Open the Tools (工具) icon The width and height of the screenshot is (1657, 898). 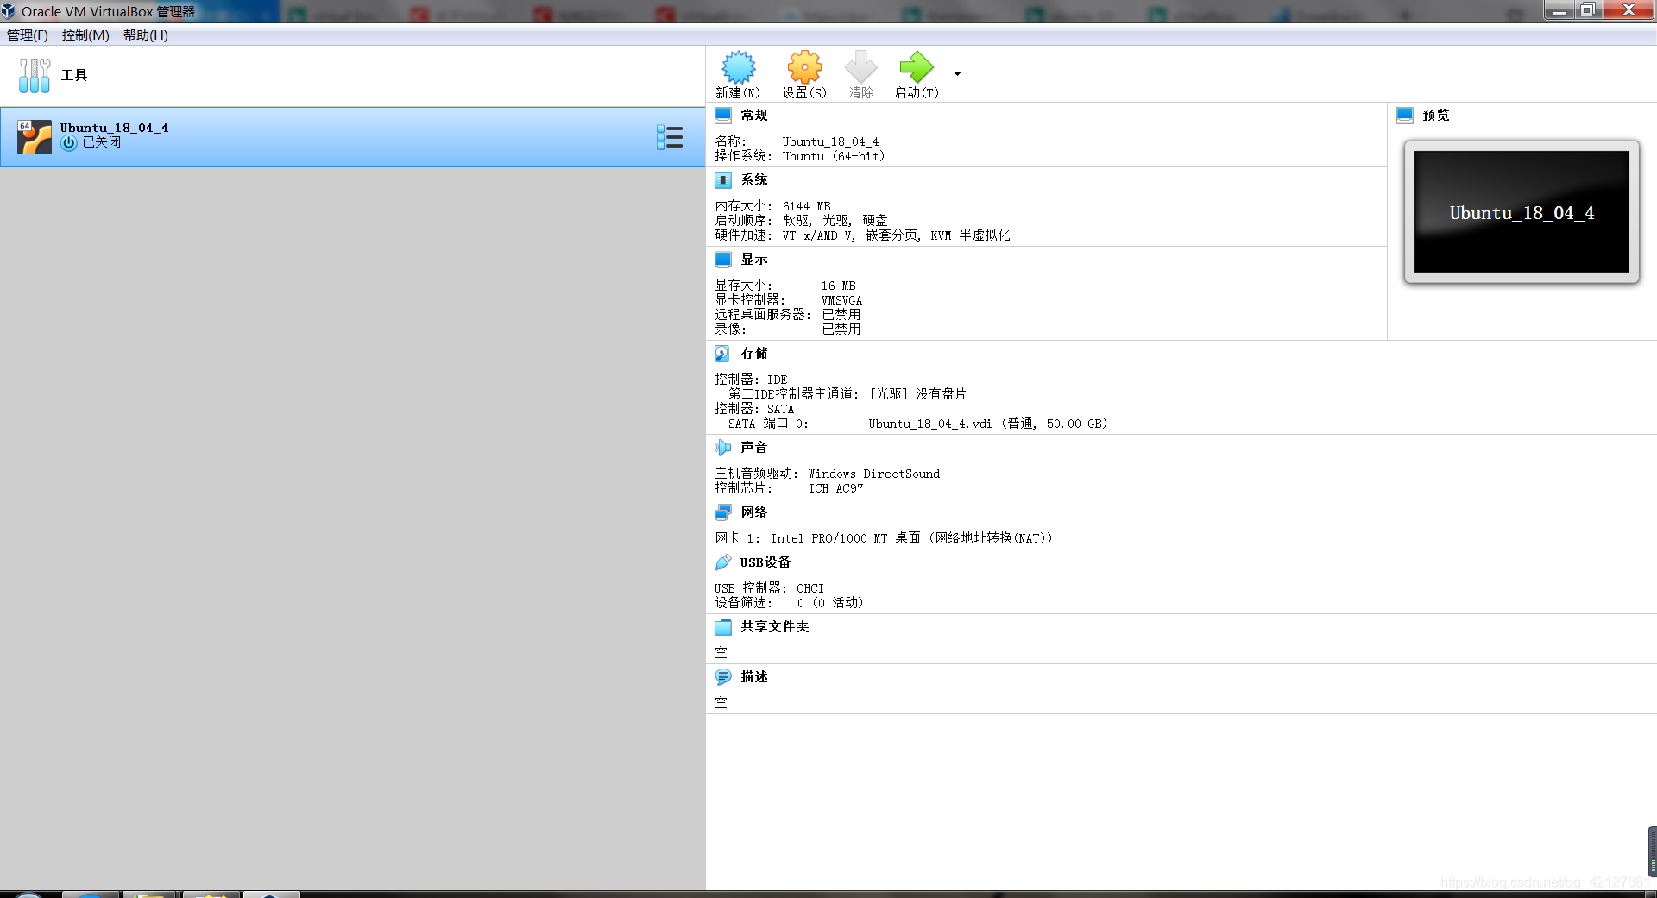coord(35,75)
